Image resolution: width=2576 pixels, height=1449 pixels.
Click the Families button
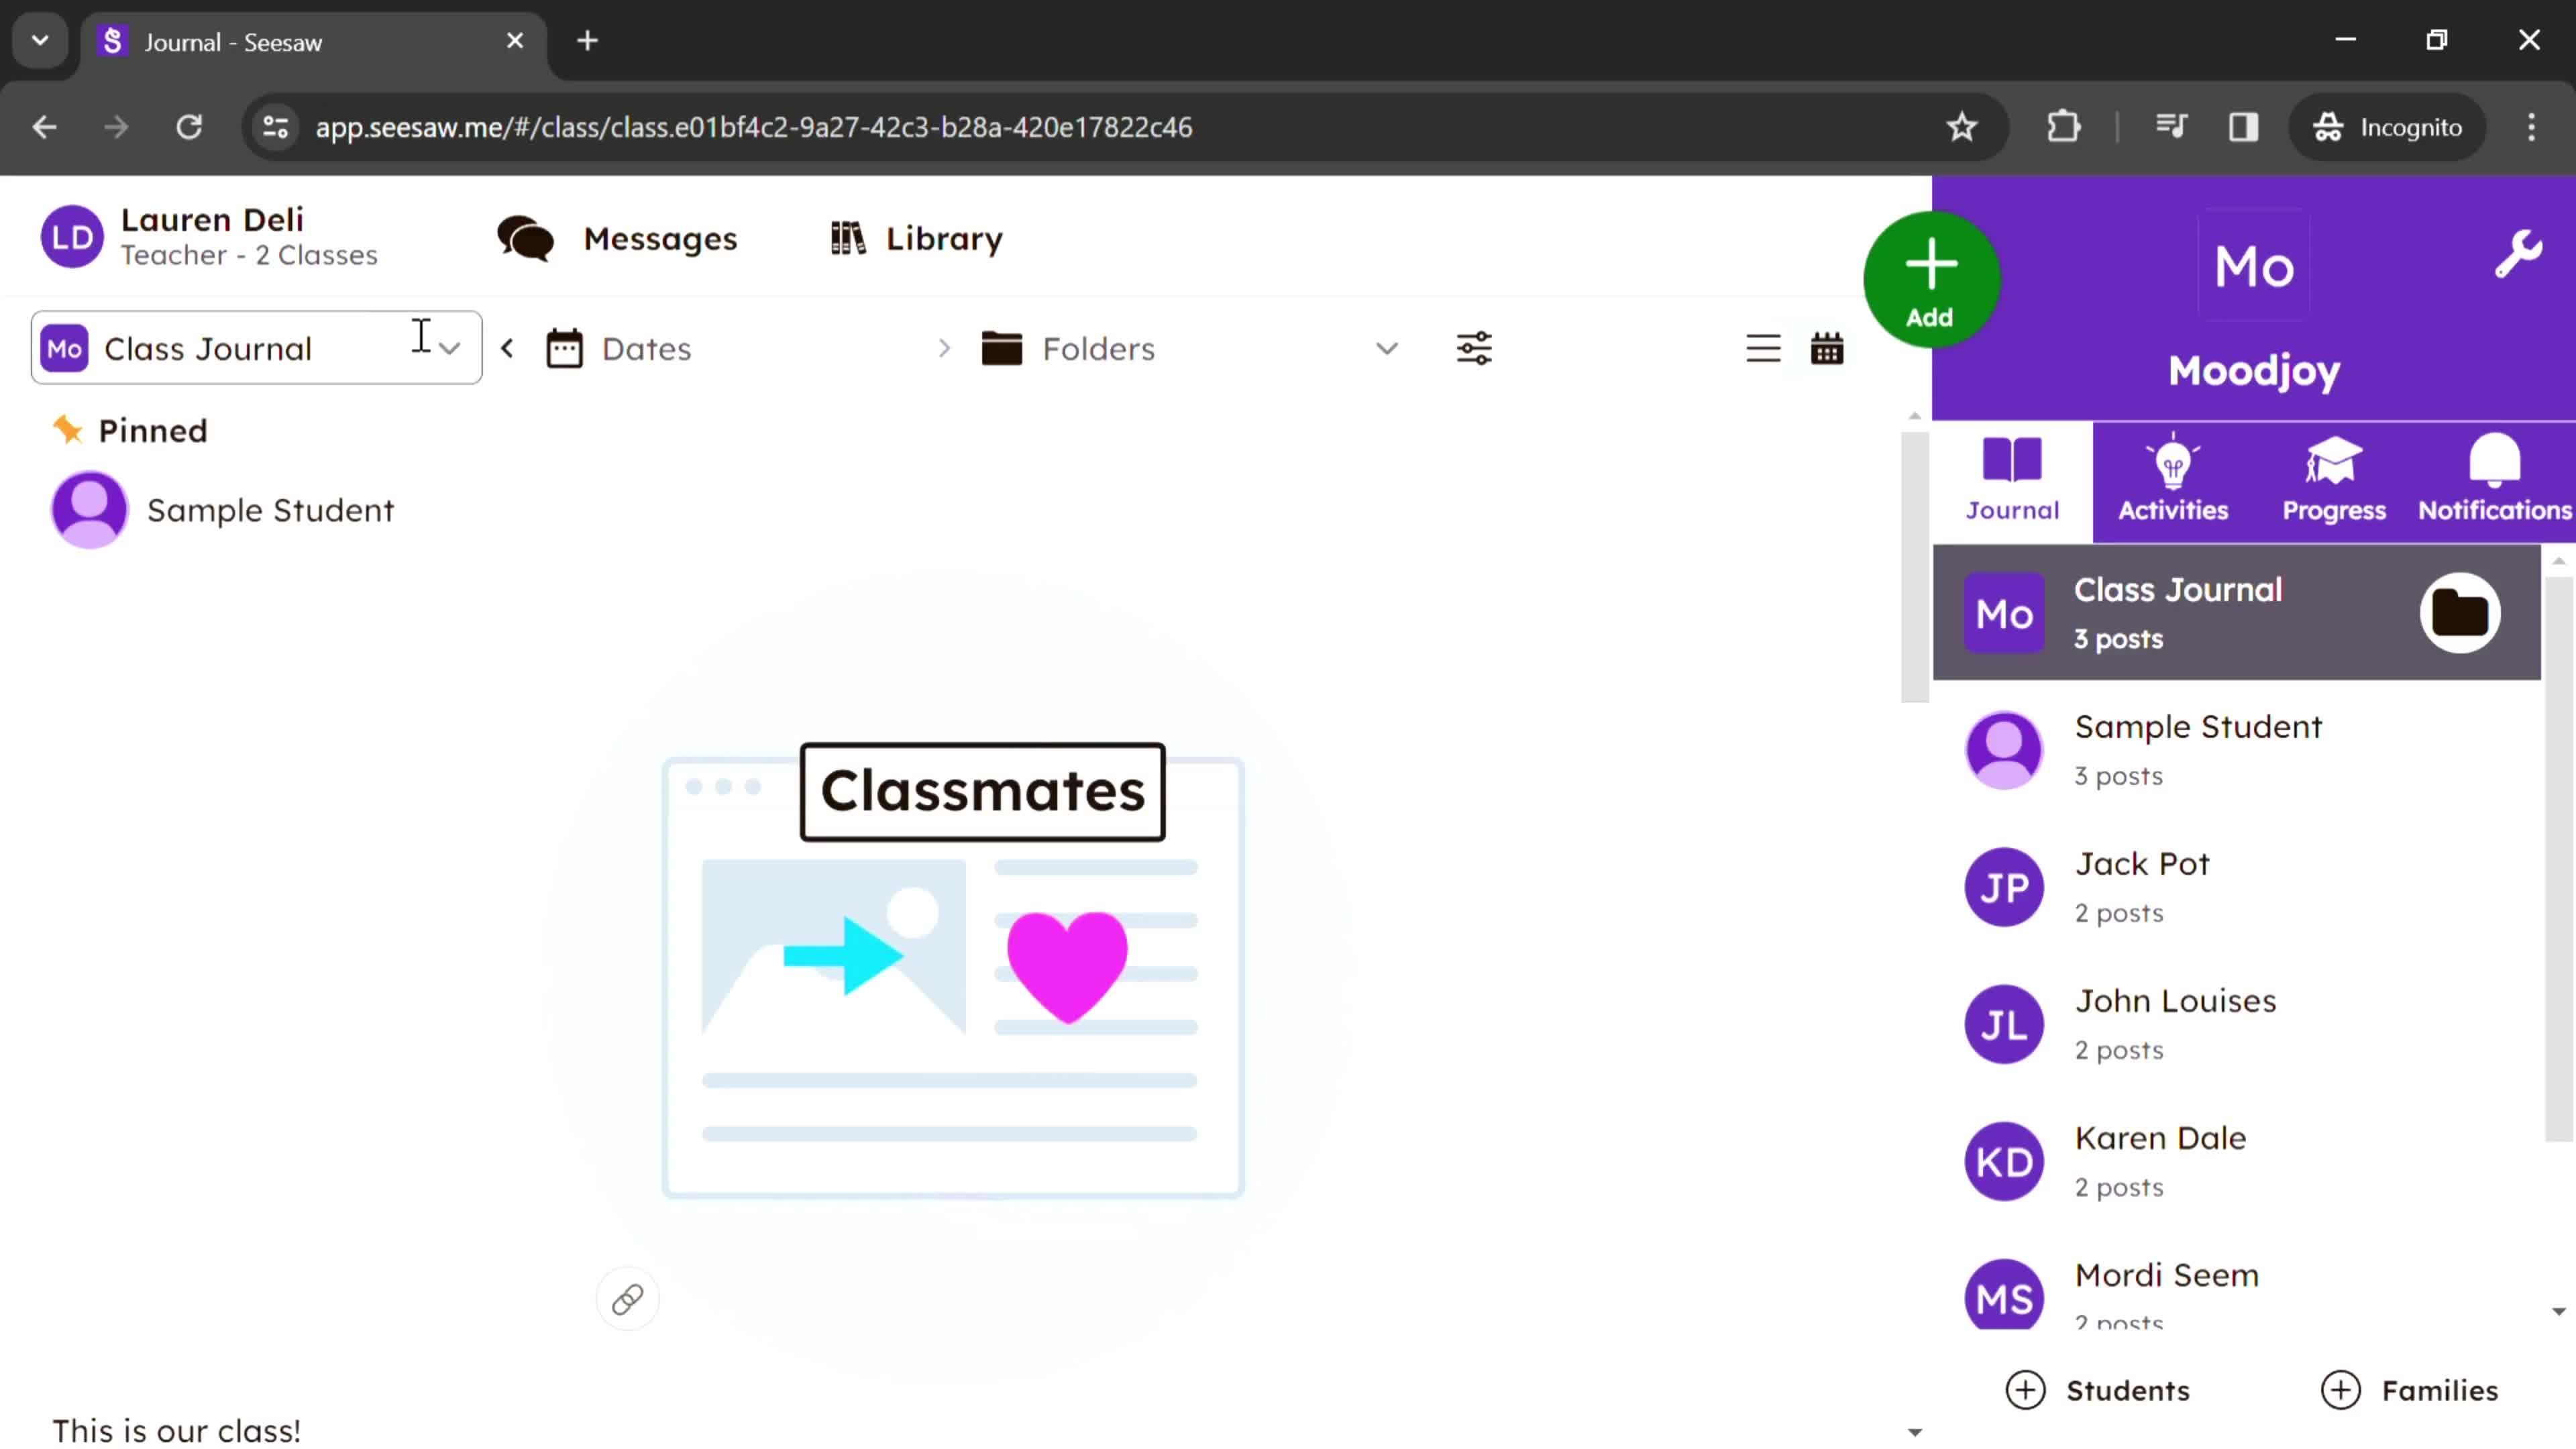pos(2410,1389)
